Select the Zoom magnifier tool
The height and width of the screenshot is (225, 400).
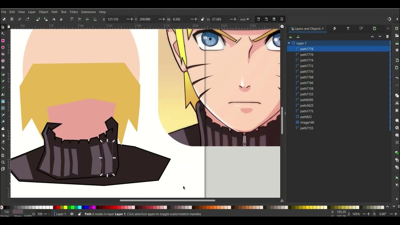click(3, 162)
